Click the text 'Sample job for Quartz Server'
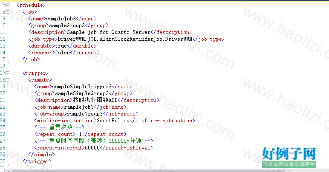The image size is (329, 172). (x=109, y=32)
